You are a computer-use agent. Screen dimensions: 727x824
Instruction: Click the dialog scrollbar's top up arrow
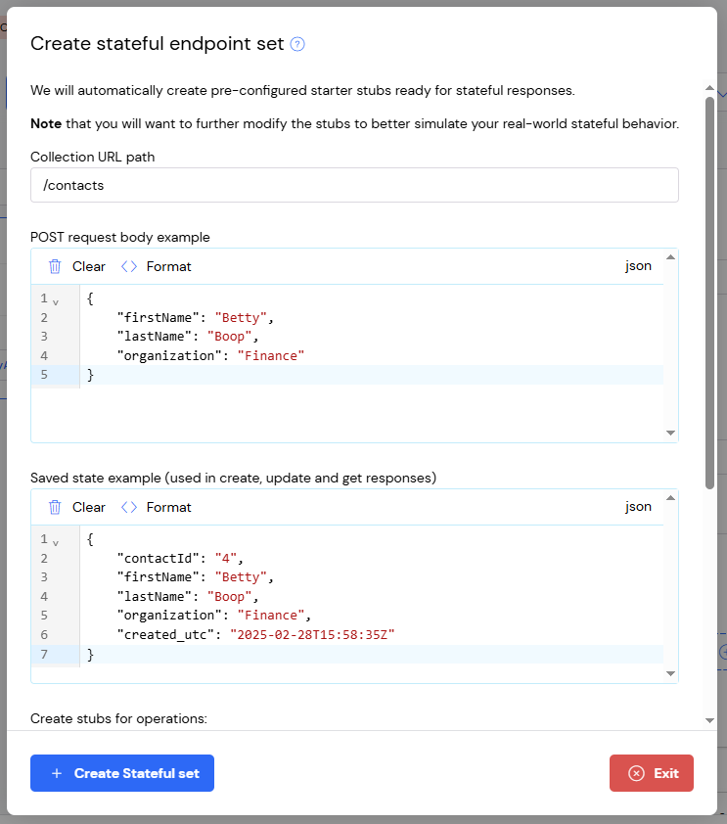709,88
